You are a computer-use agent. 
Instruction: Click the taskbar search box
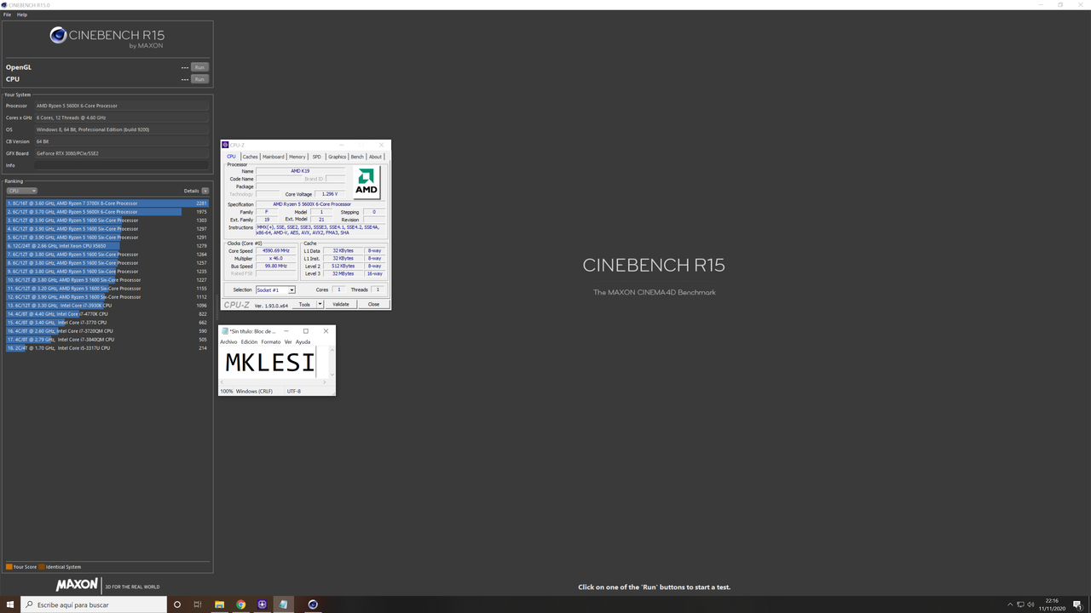click(94, 604)
